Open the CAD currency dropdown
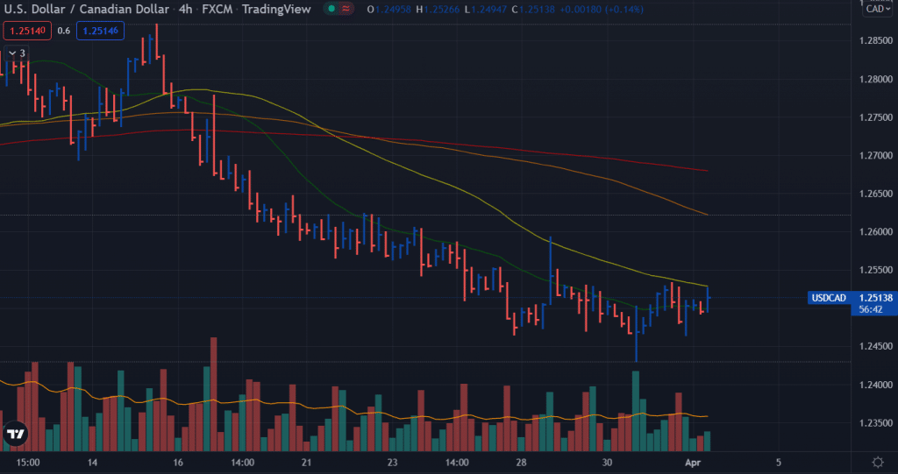The width and height of the screenshot is (898, 474). click(878, 9)
